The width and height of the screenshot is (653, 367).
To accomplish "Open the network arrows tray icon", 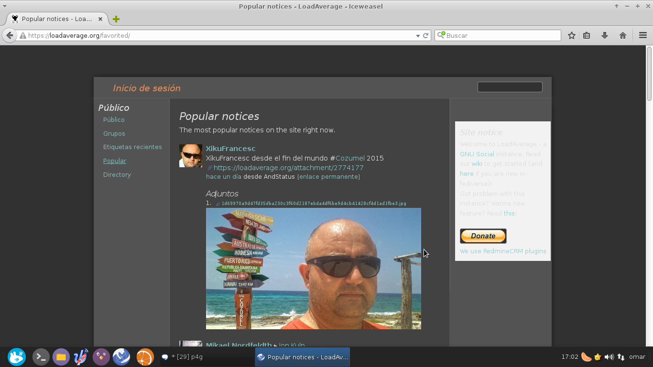I will tap(621, 357).
